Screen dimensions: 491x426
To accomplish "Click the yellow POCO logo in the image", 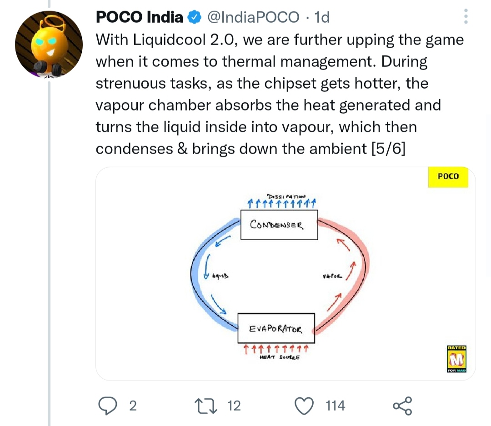I will 448,176.
